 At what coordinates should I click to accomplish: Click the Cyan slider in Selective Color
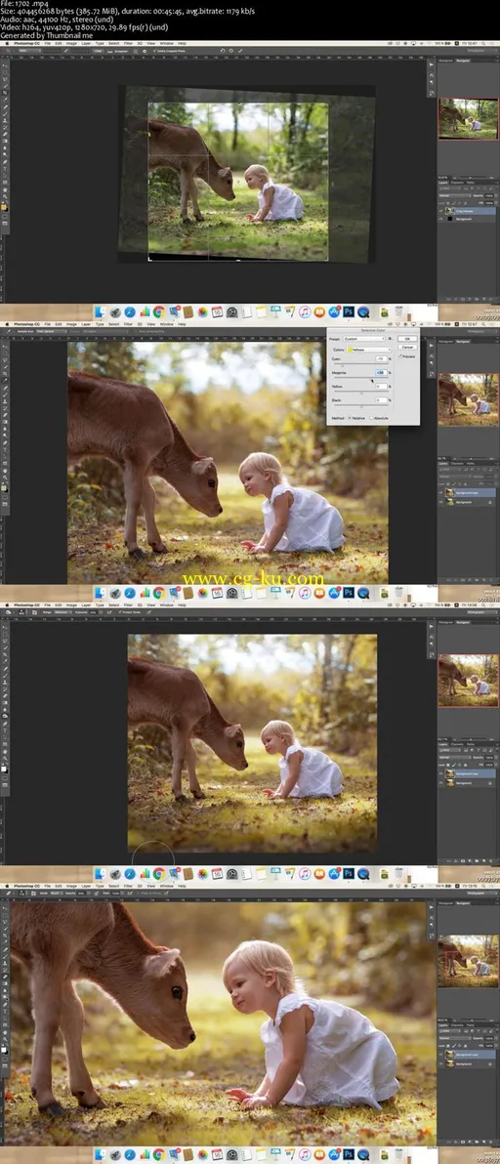point(361,365)
